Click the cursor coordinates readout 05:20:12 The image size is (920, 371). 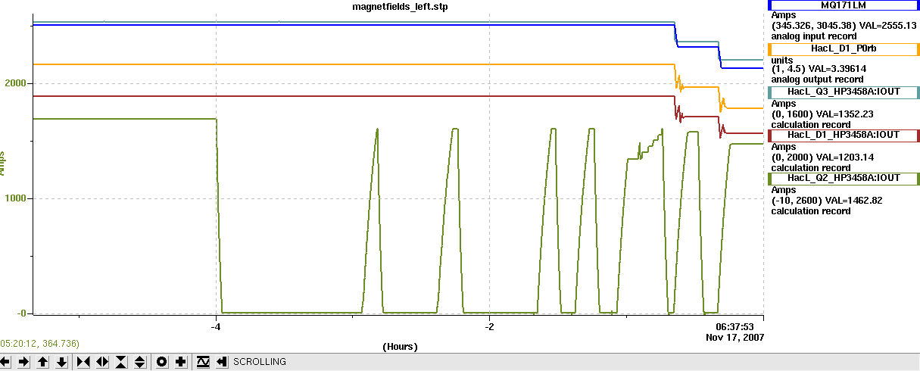39,344
